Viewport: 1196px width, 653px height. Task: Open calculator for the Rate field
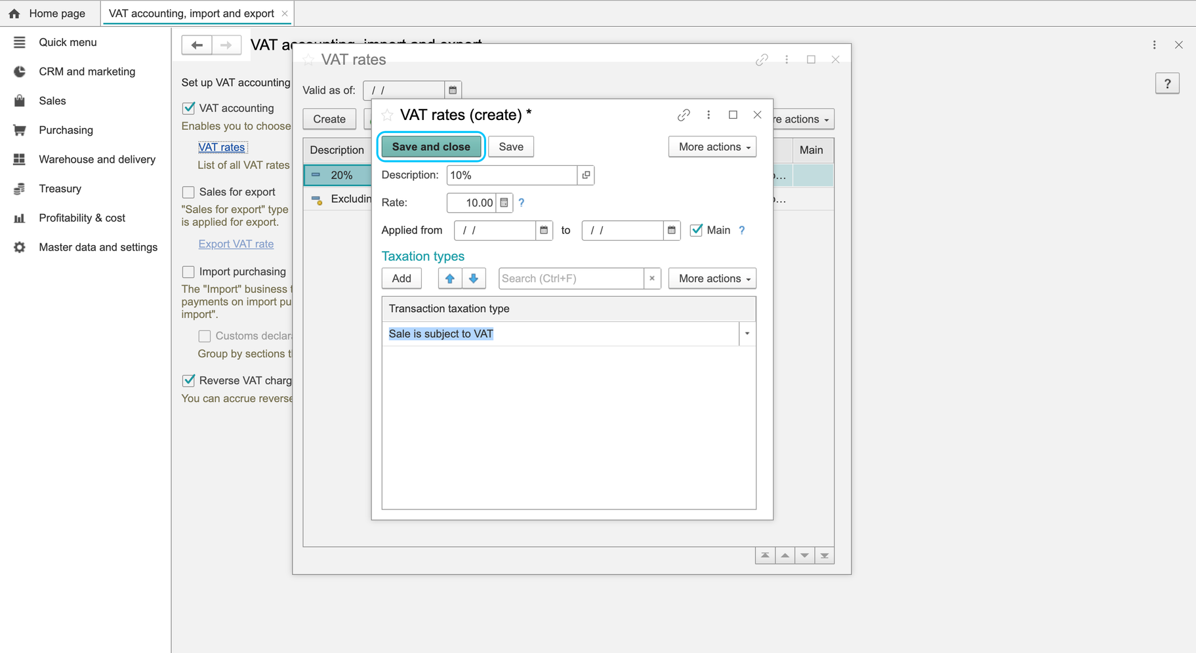[504, 203]
